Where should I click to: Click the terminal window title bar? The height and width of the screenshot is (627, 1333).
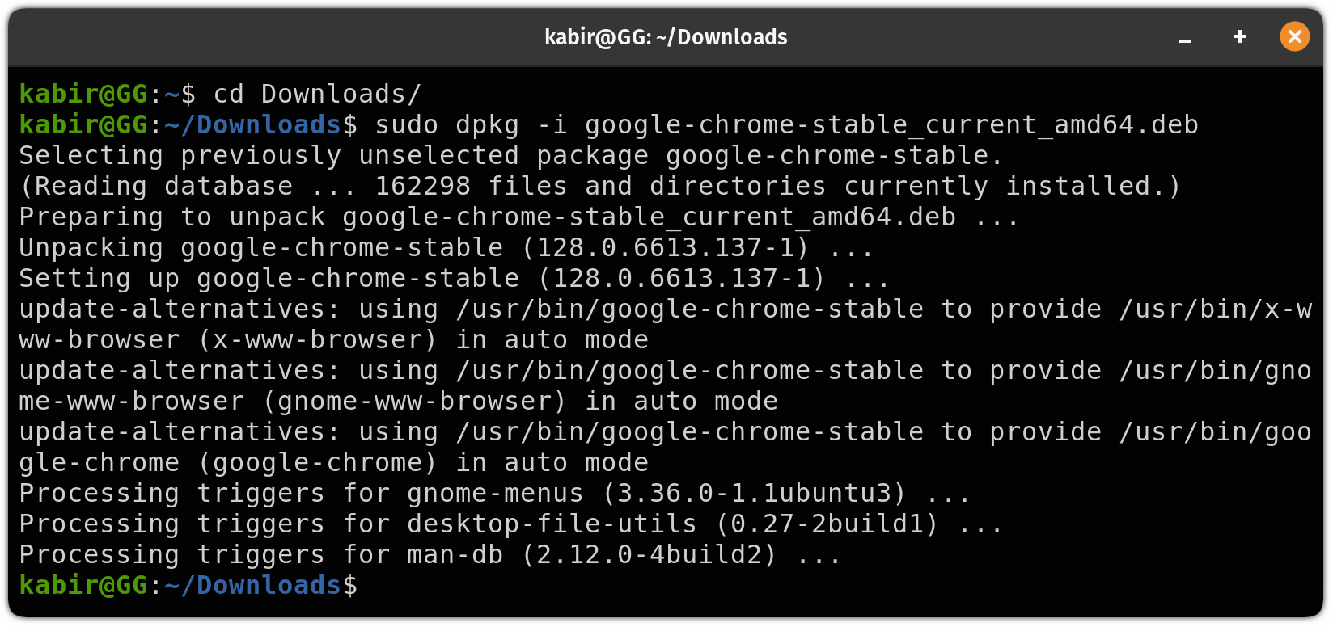666,36
